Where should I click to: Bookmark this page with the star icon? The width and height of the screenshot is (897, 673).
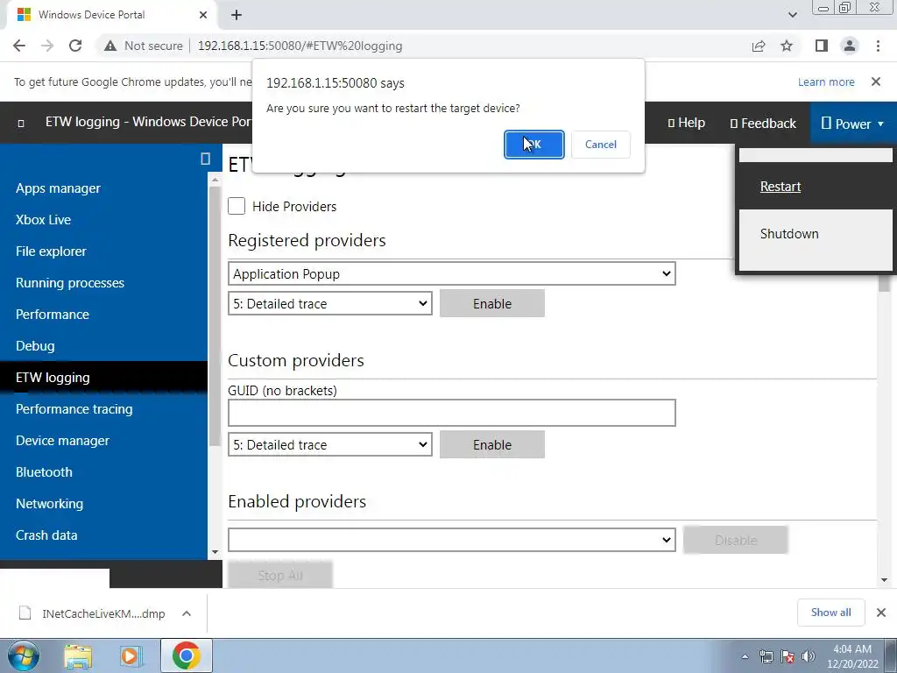(787, 46)
